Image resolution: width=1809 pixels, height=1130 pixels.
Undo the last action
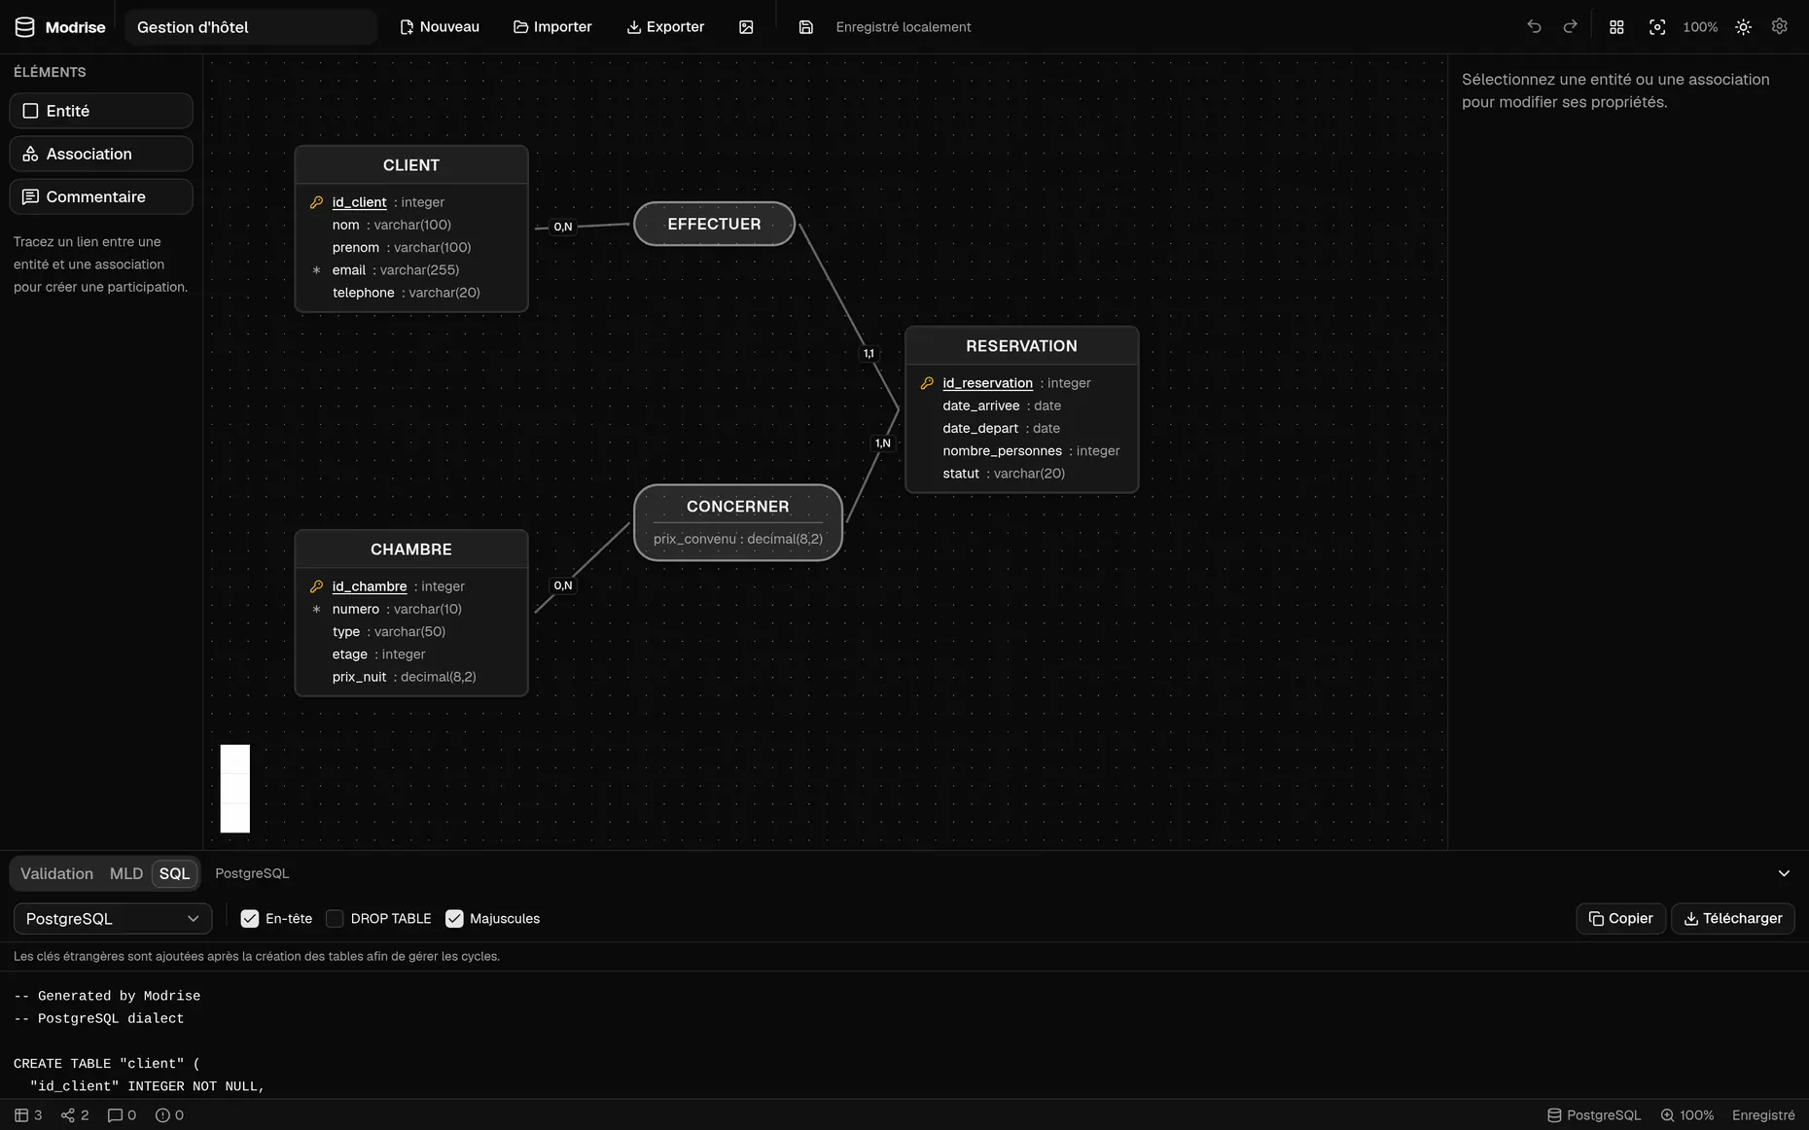click(x=1534, y=27)
